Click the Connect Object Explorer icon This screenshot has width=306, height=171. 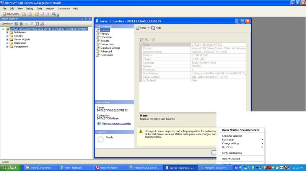[x=16, y=24]
